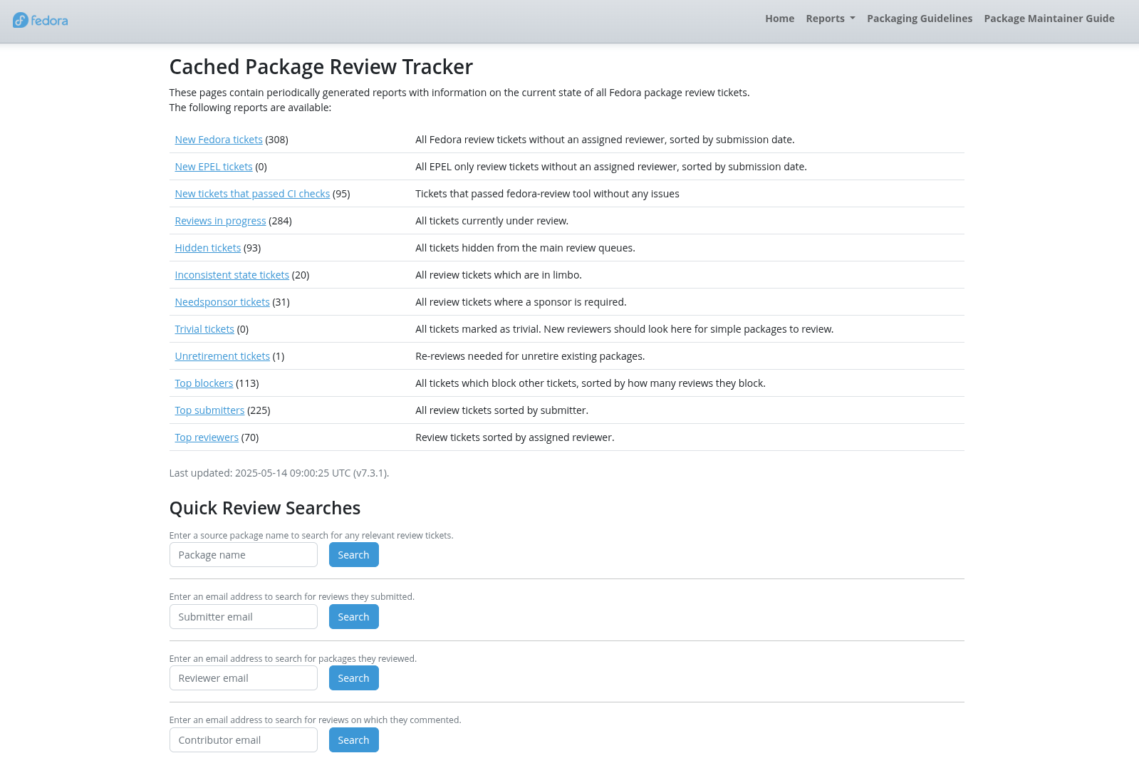Screen dimensions: 1139x763
Task: View Hidden tickets report
Action: 208,248
